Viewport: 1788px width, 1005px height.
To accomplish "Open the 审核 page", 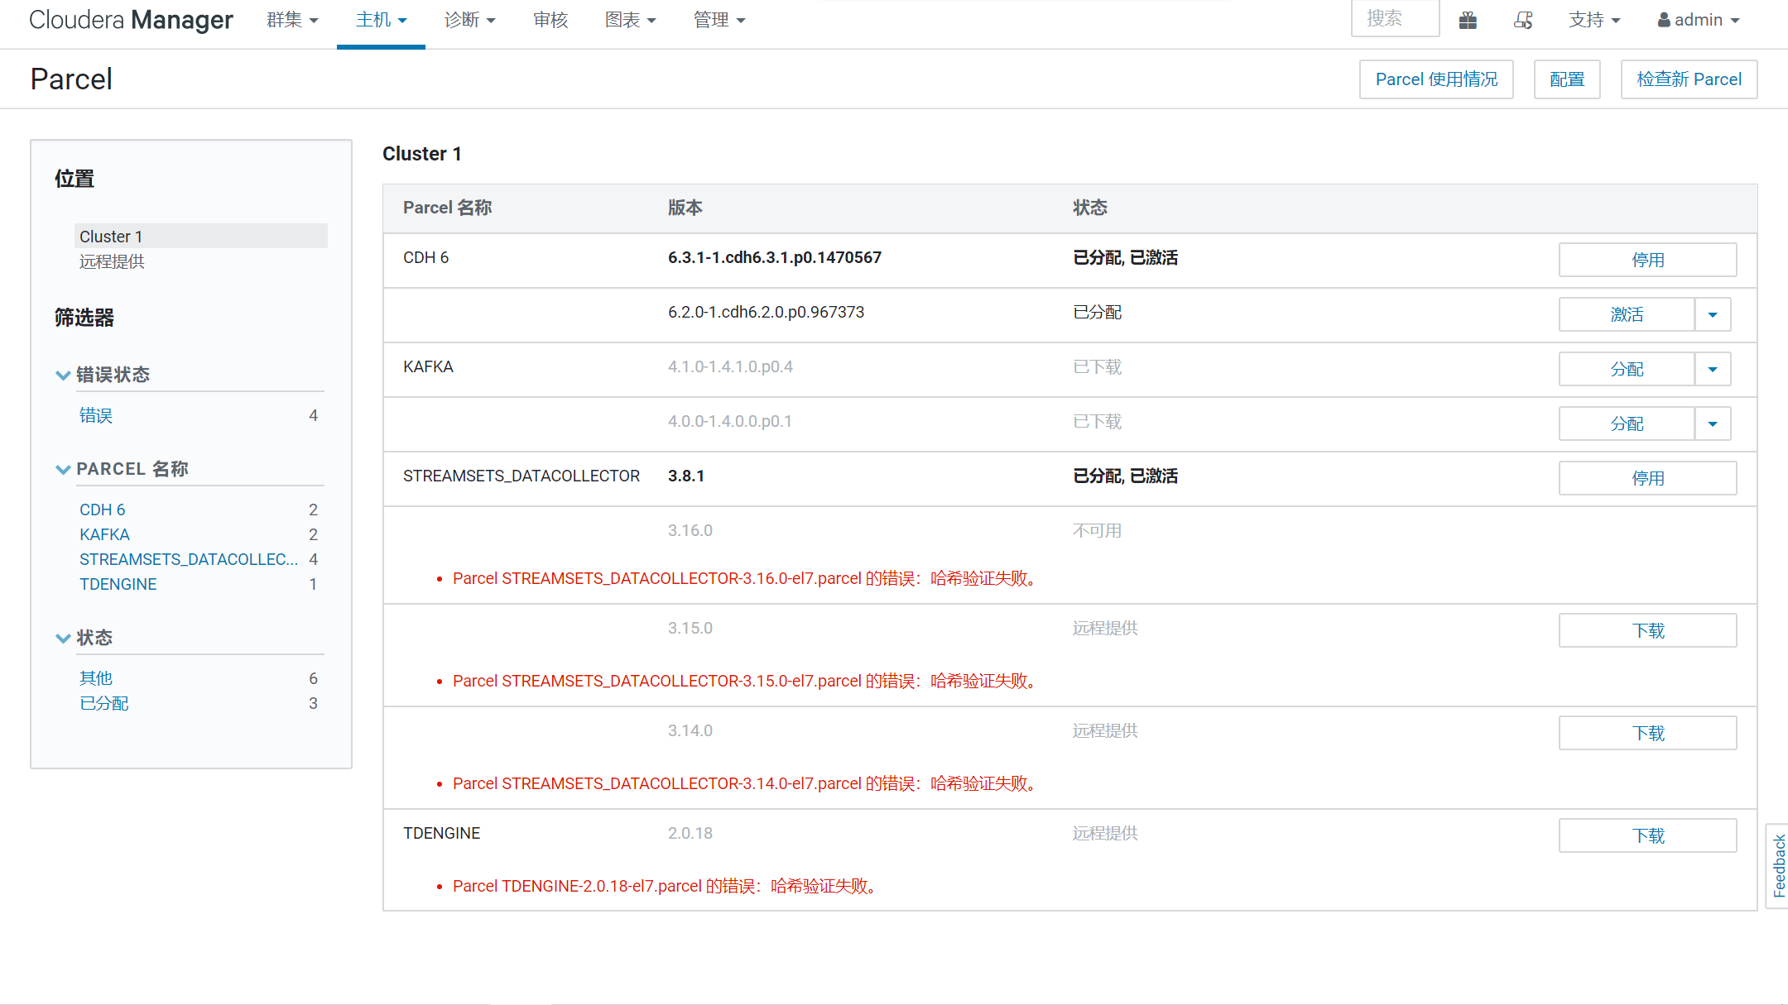I will 550,20.
